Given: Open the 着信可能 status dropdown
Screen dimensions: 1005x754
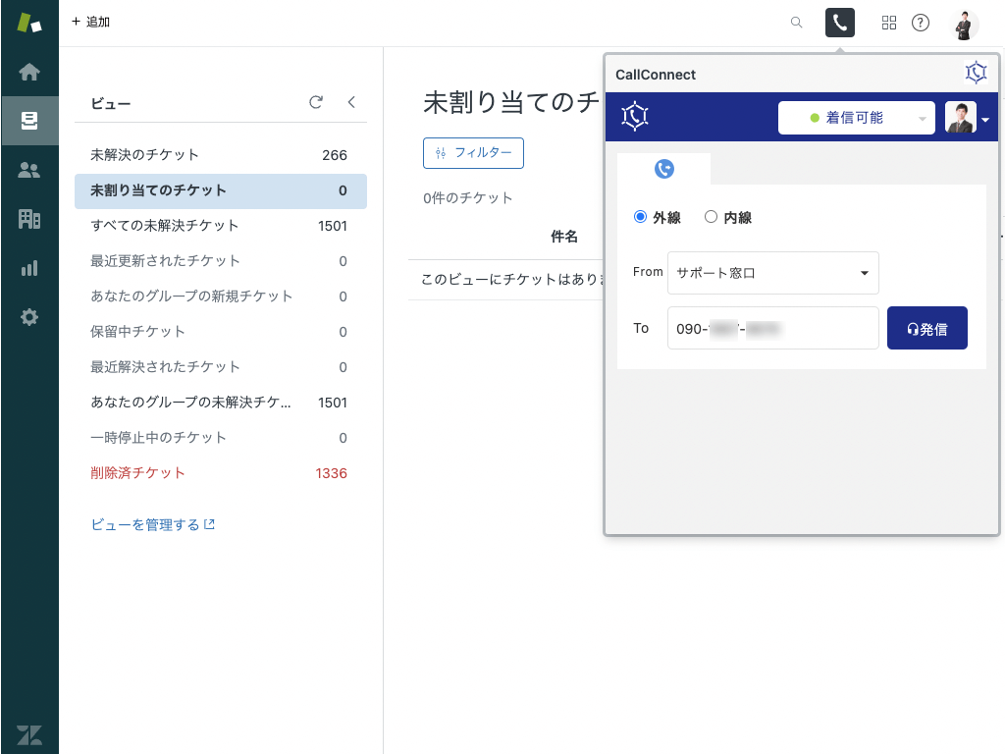Looking at the screenshot, I should pos(856,118).
